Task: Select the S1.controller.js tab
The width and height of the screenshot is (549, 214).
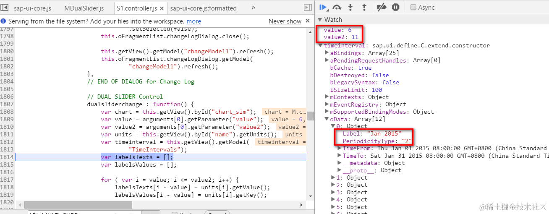Action: click(137, 8)
